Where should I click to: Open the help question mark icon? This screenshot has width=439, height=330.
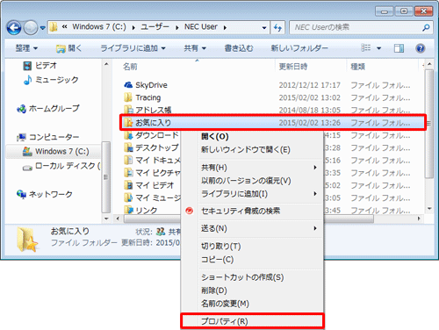coord(421,48)
